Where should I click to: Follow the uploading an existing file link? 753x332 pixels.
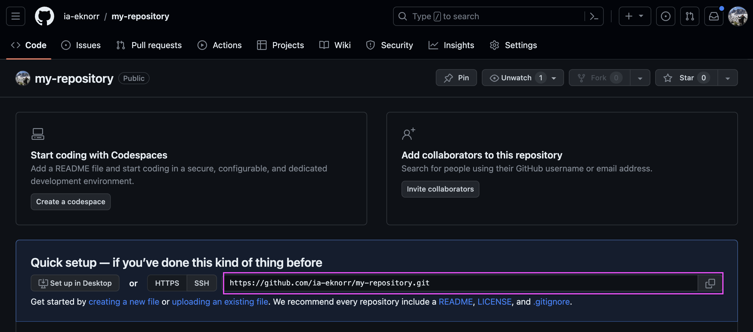220,302
